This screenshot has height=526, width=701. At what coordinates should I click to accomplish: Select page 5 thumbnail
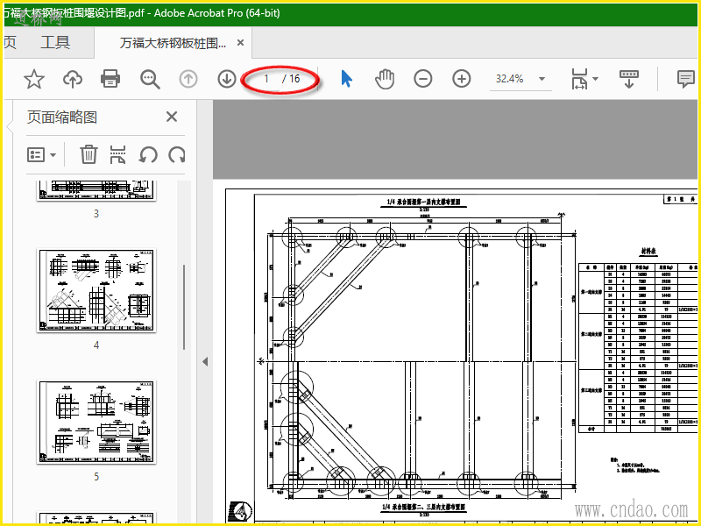pos(96,422)
